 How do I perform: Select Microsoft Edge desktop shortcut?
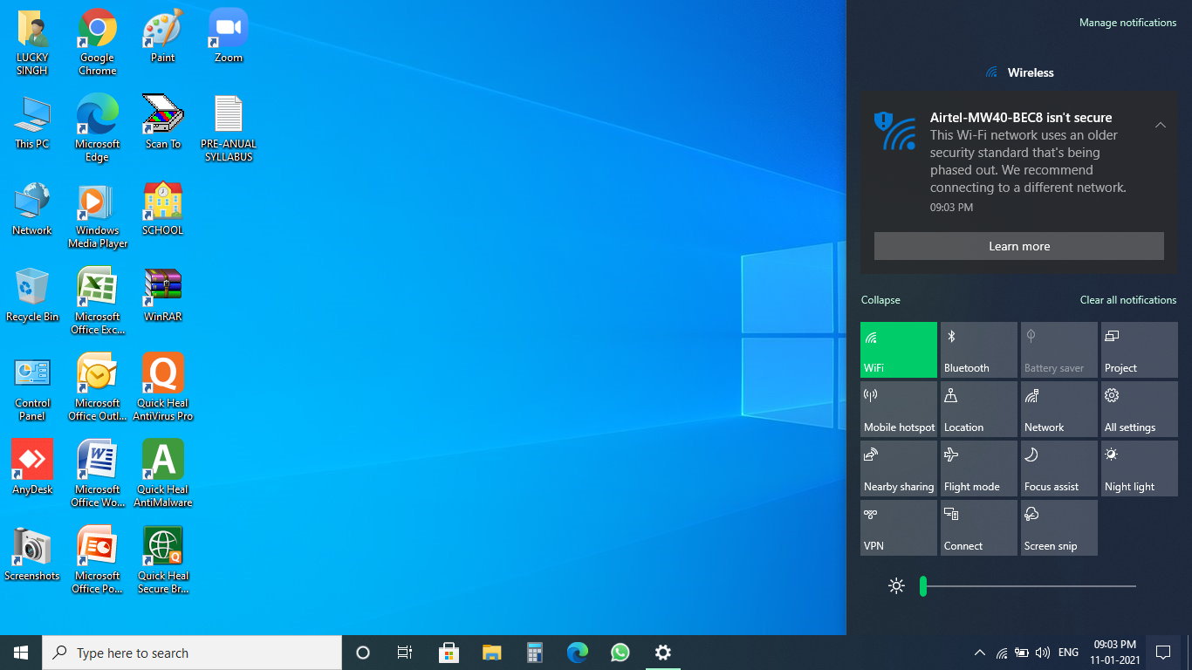coord(98,129)
